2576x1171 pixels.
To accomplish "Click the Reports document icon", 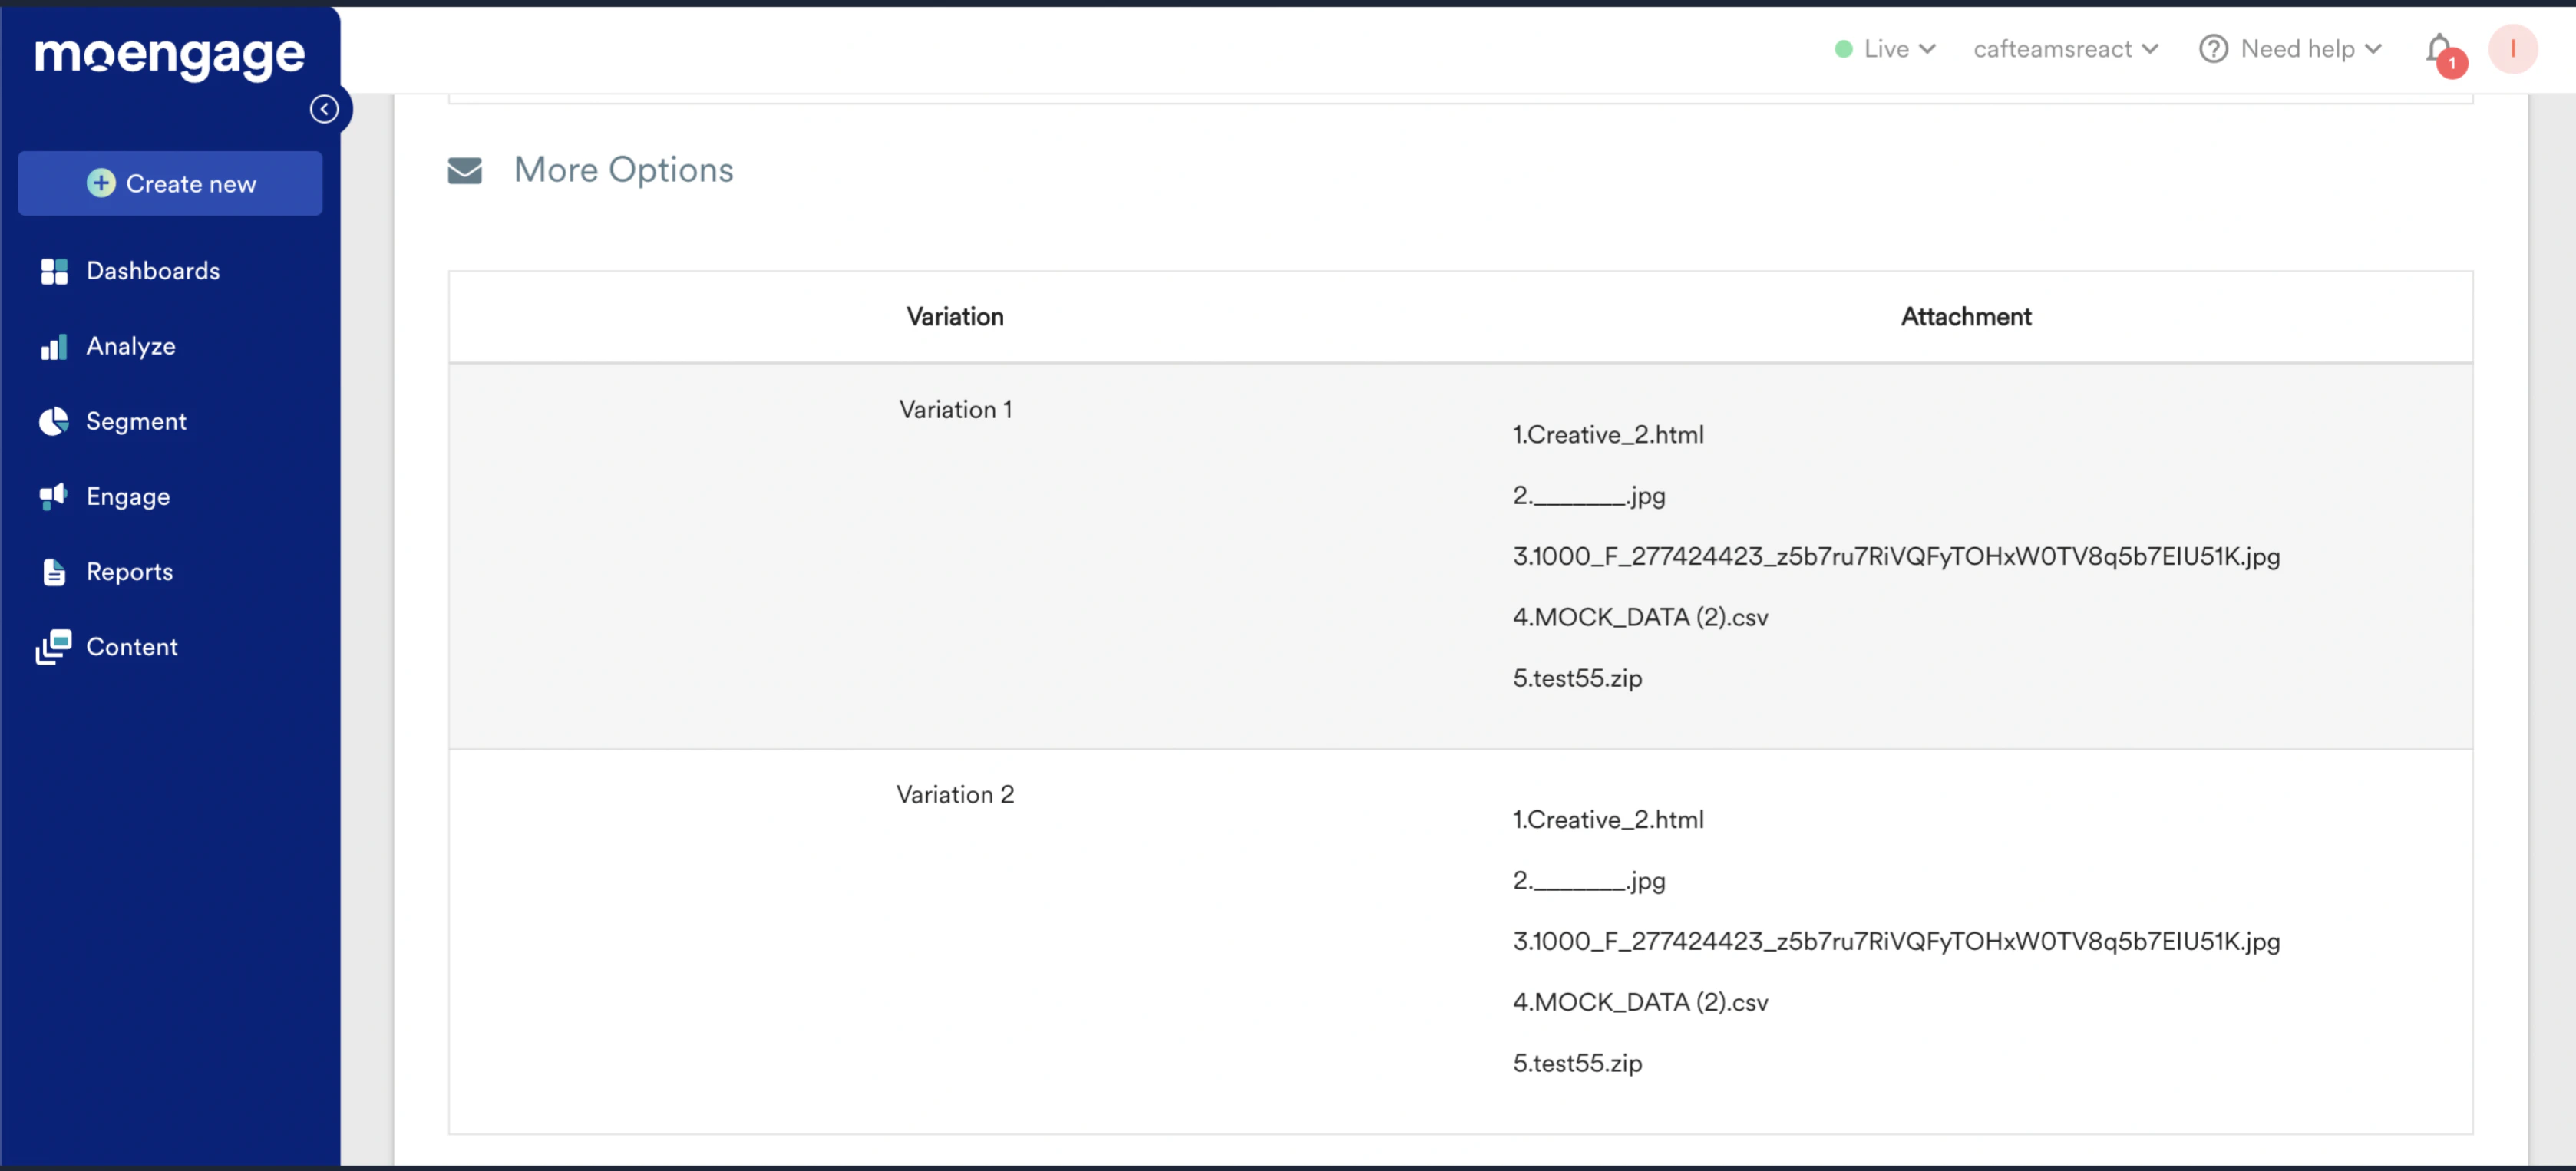I will pyautogui.click(x=54, y=572).
